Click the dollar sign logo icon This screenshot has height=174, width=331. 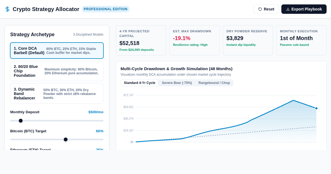pos(7,9)
